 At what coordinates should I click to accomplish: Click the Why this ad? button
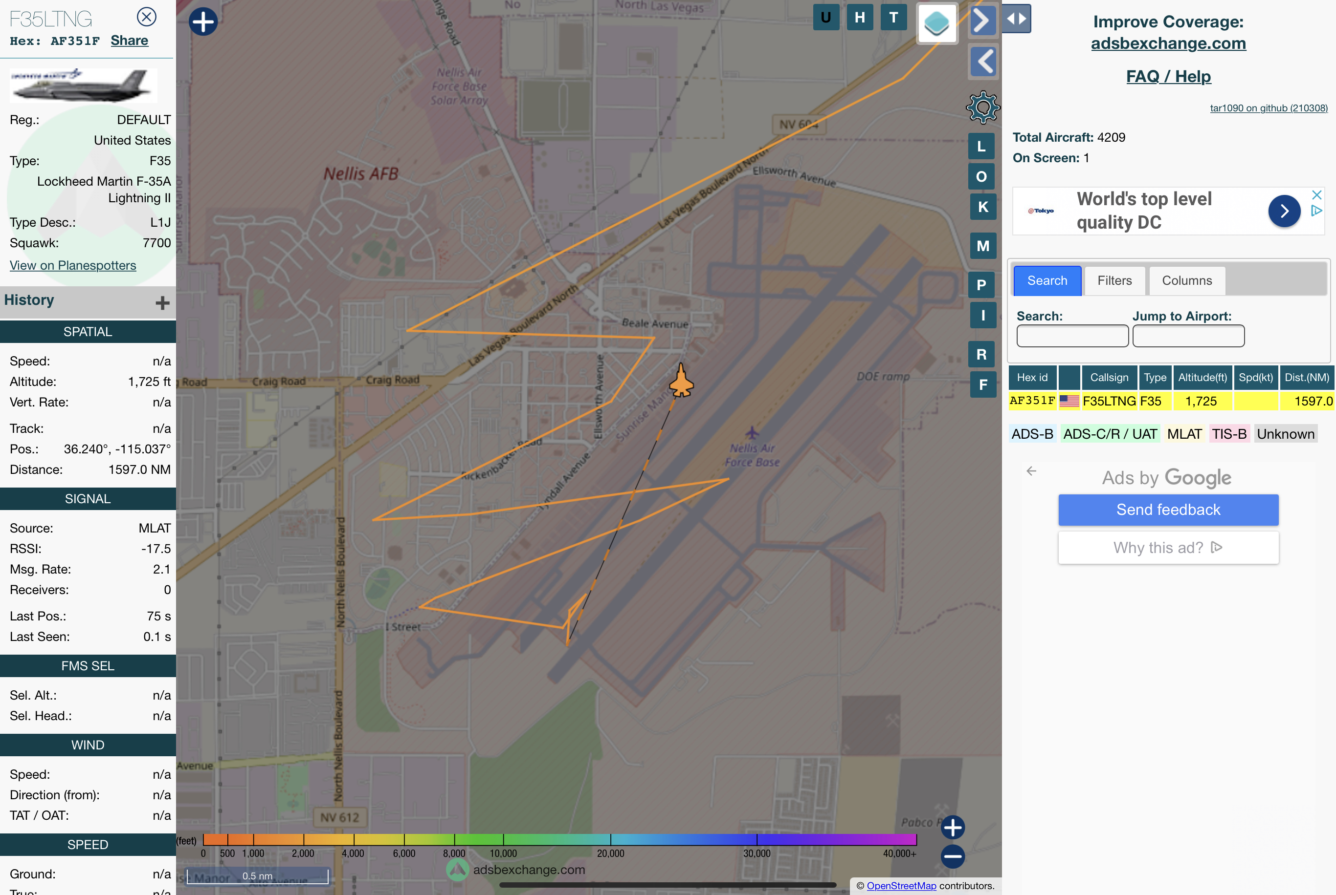1168,548
